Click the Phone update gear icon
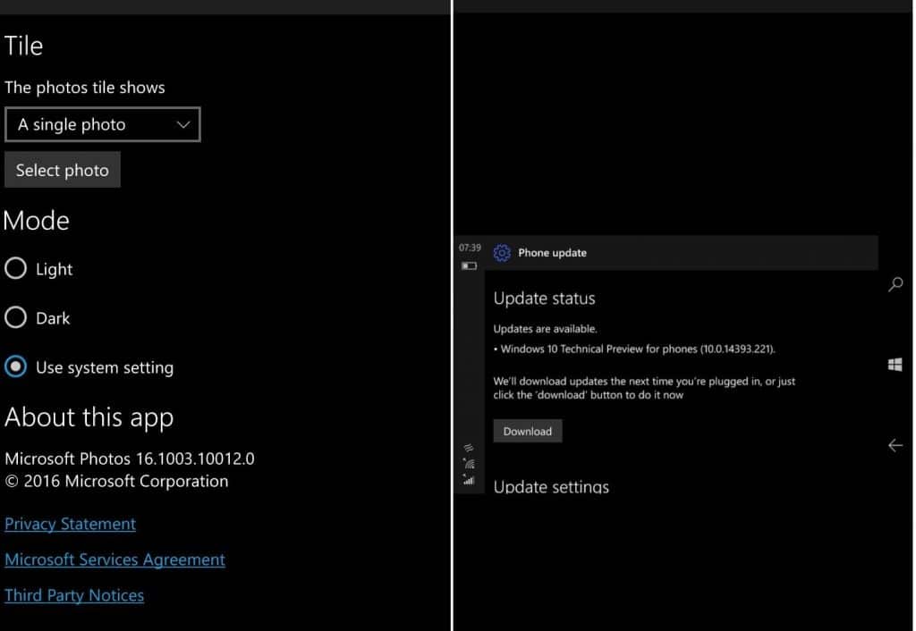Screen dimensions: 916x631 pyautogui.click(x=502, y=253)
